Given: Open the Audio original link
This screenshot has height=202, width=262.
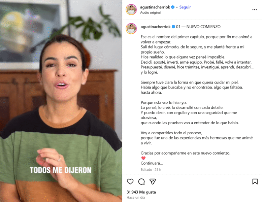Looking at the screenshot, I should [x=151, y=12].
